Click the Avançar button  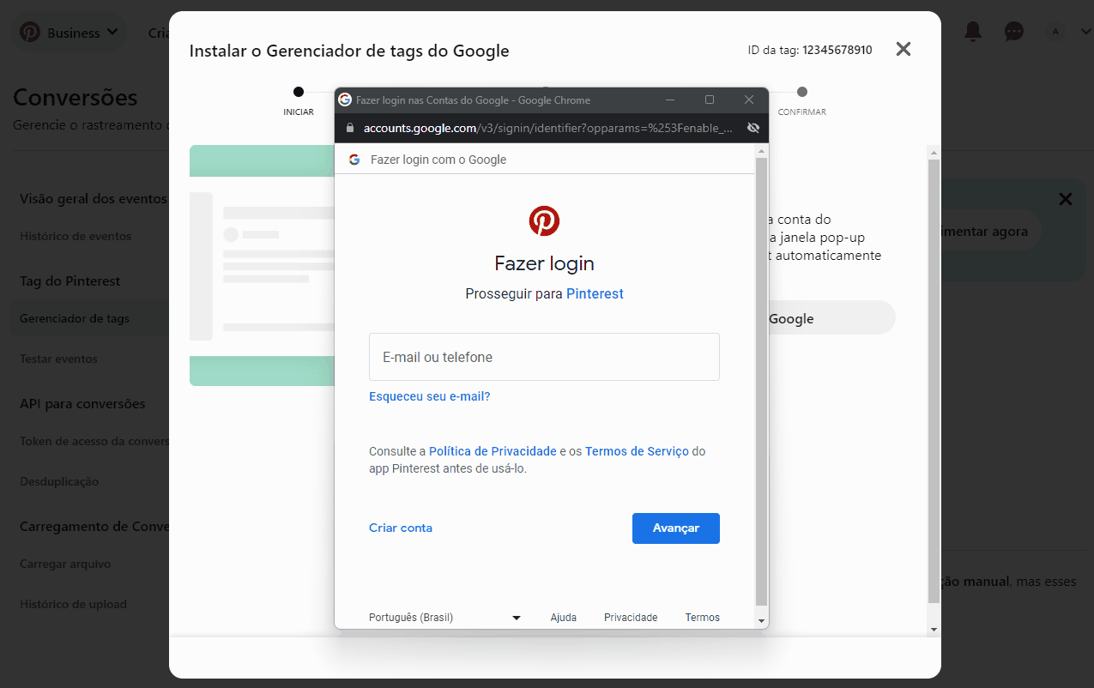tap(676, 528)
